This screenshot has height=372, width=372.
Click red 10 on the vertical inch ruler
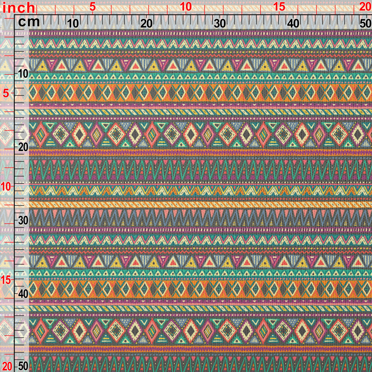click(6, 187)
